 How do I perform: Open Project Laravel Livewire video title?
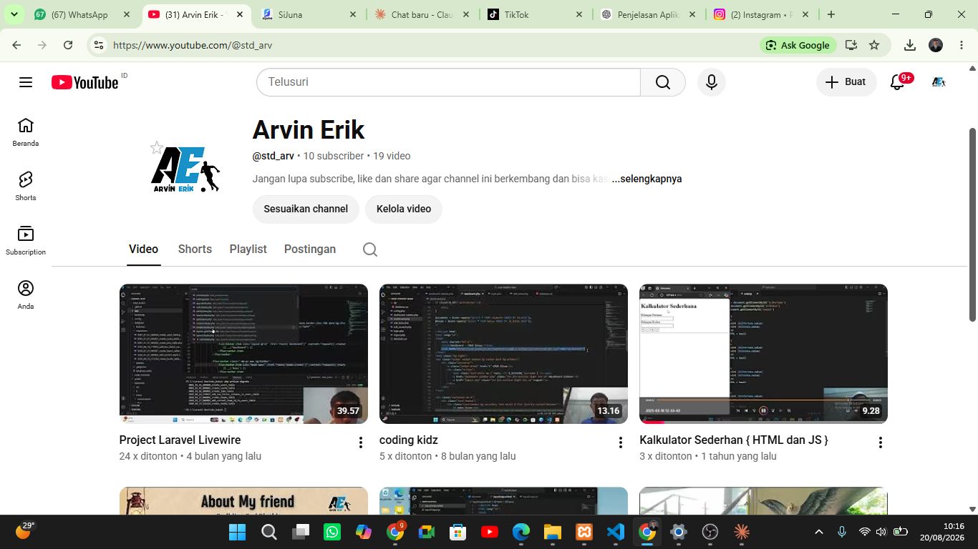[180, 440]
